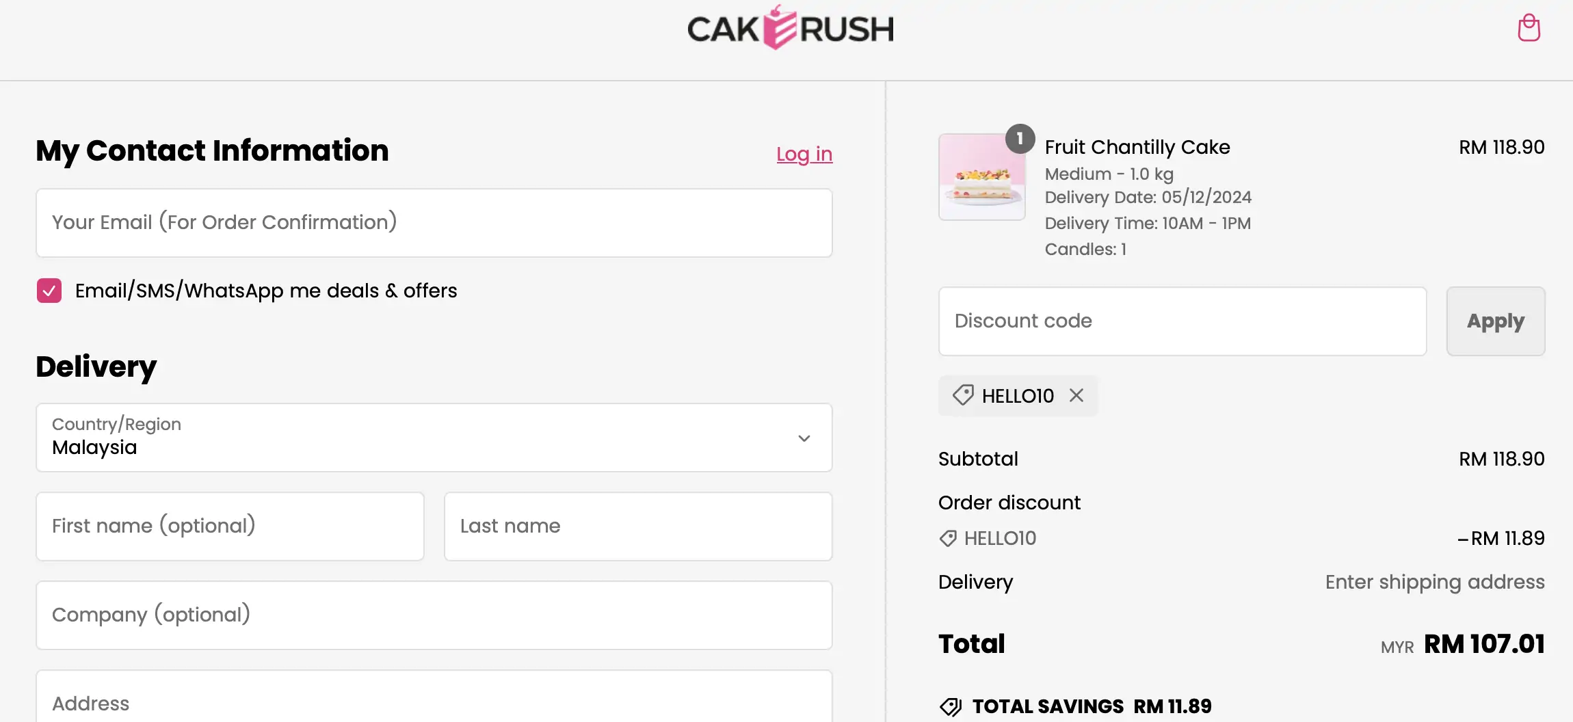Click the total savings tag icon
This screenshot has height=722, width=1573.
tap(951, 706)
